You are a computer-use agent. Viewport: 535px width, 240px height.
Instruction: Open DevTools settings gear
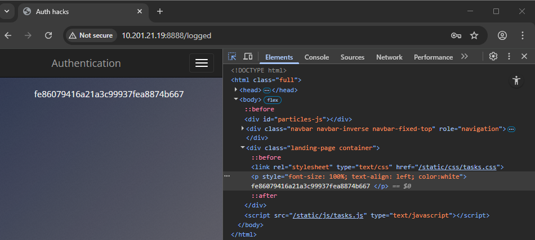[x=493, y=57]
